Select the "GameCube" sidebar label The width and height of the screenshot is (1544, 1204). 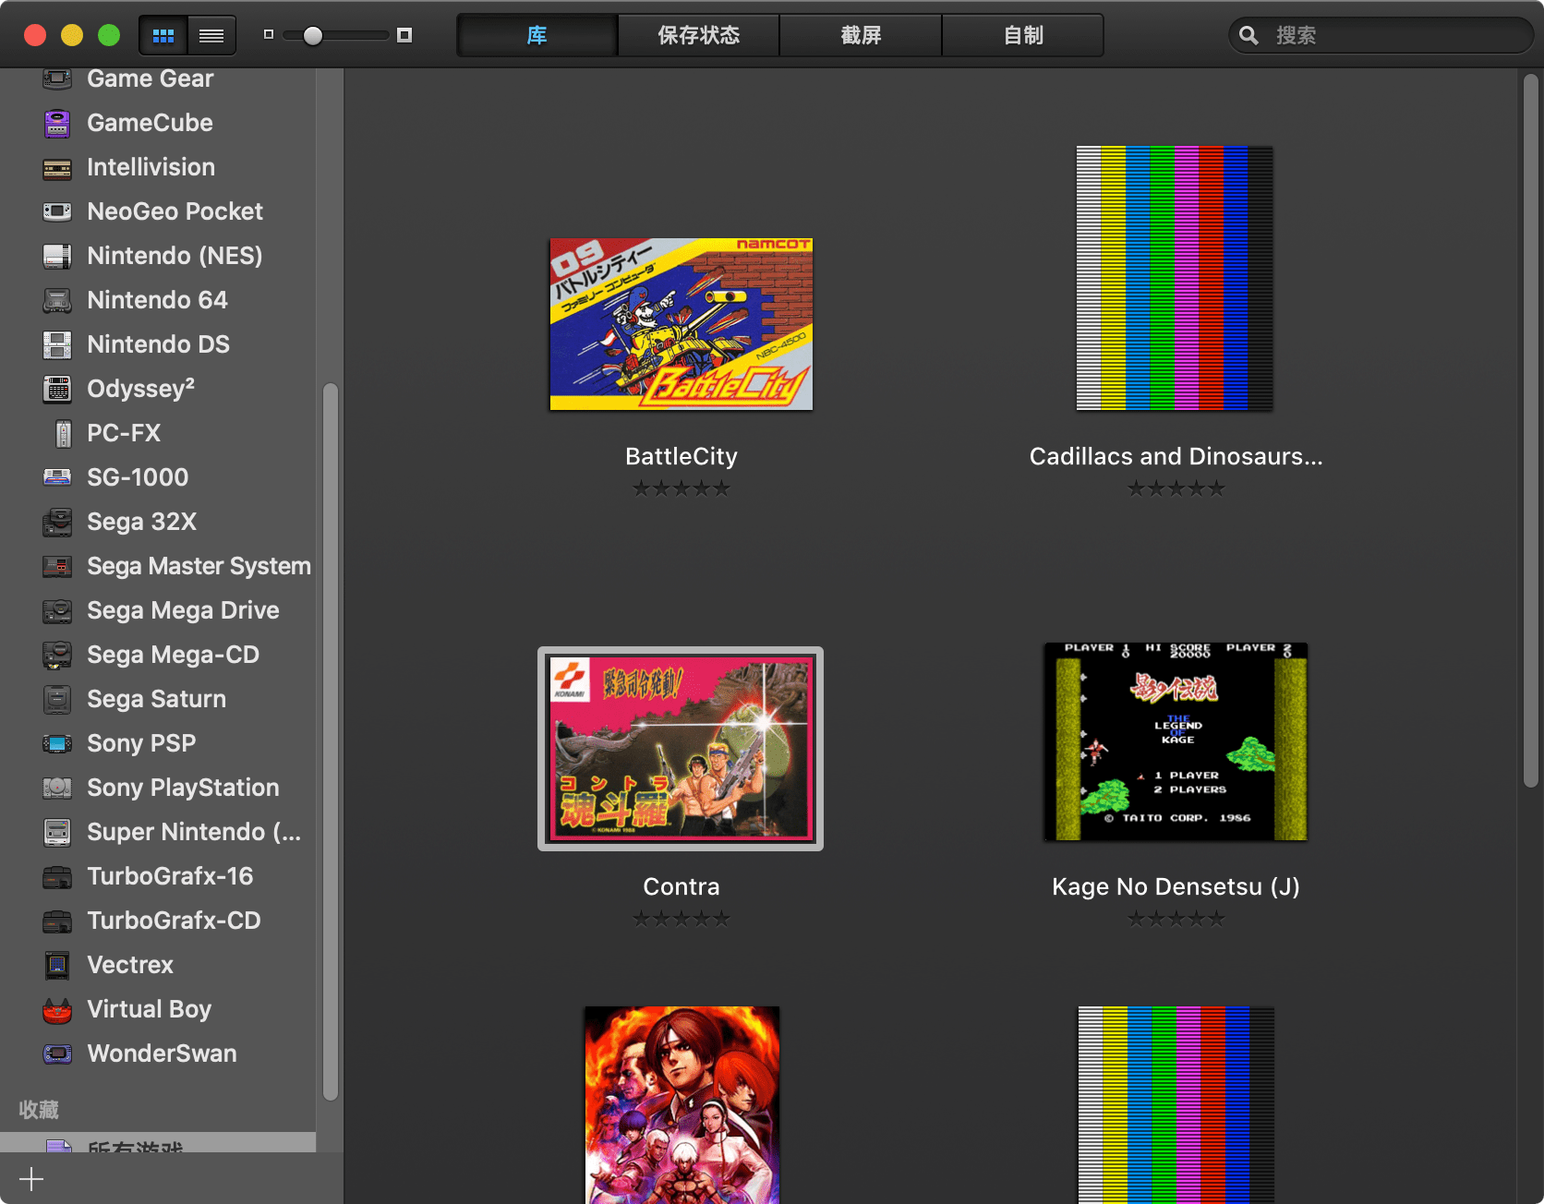tap(150, 123)
